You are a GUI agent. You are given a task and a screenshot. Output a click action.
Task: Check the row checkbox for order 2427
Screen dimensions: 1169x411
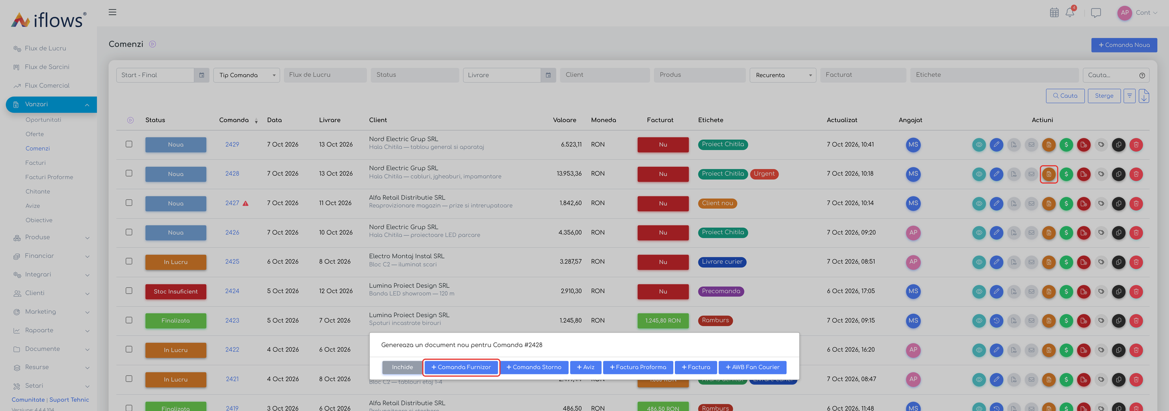point(129,203)
